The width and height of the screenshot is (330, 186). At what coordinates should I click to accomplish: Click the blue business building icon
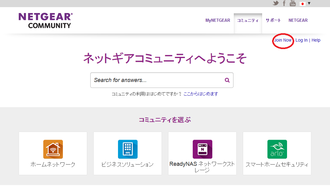point(128,149)
